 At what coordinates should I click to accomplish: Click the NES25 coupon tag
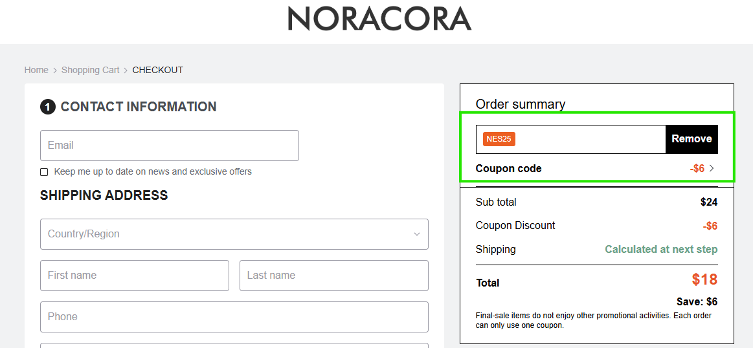point(499,139)
